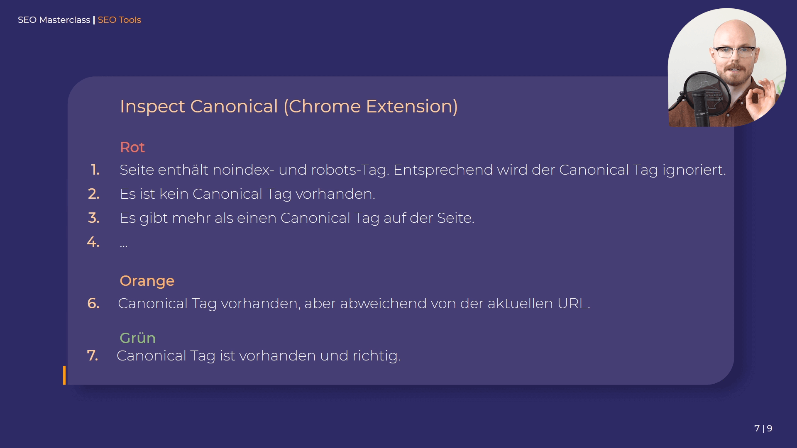Click the "Orange" section heading

pyautogui.click(x=147, y=281)
